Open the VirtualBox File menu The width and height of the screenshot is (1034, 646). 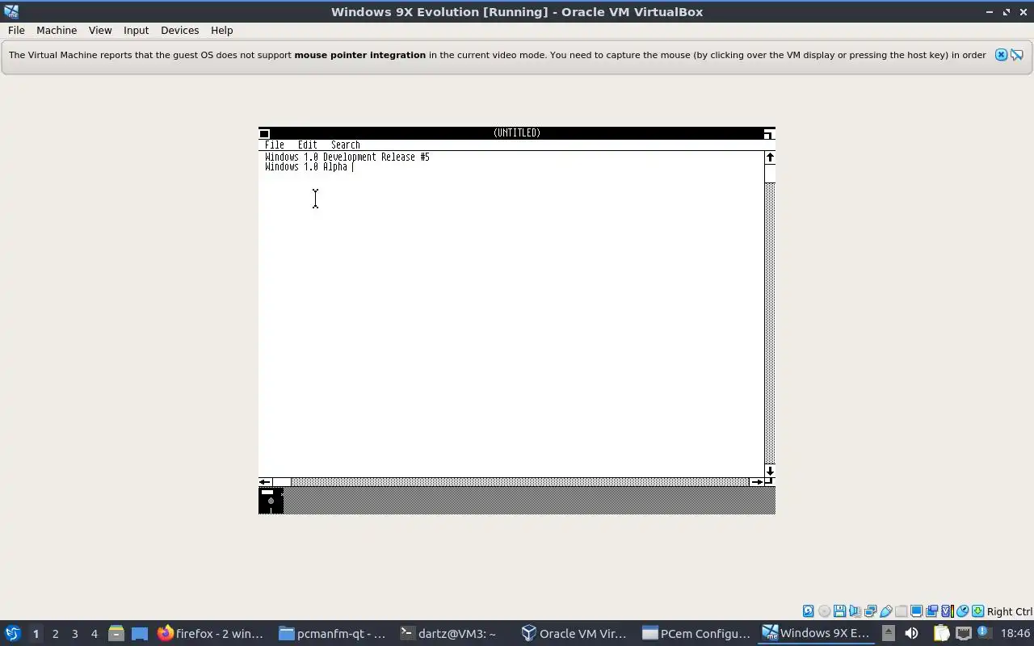click(x=16, y=30)
